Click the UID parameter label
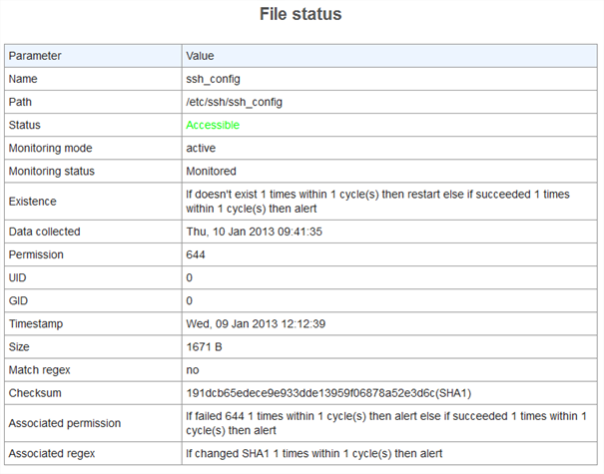Viewport: 604px width, 474px height. tap(18, 277)
